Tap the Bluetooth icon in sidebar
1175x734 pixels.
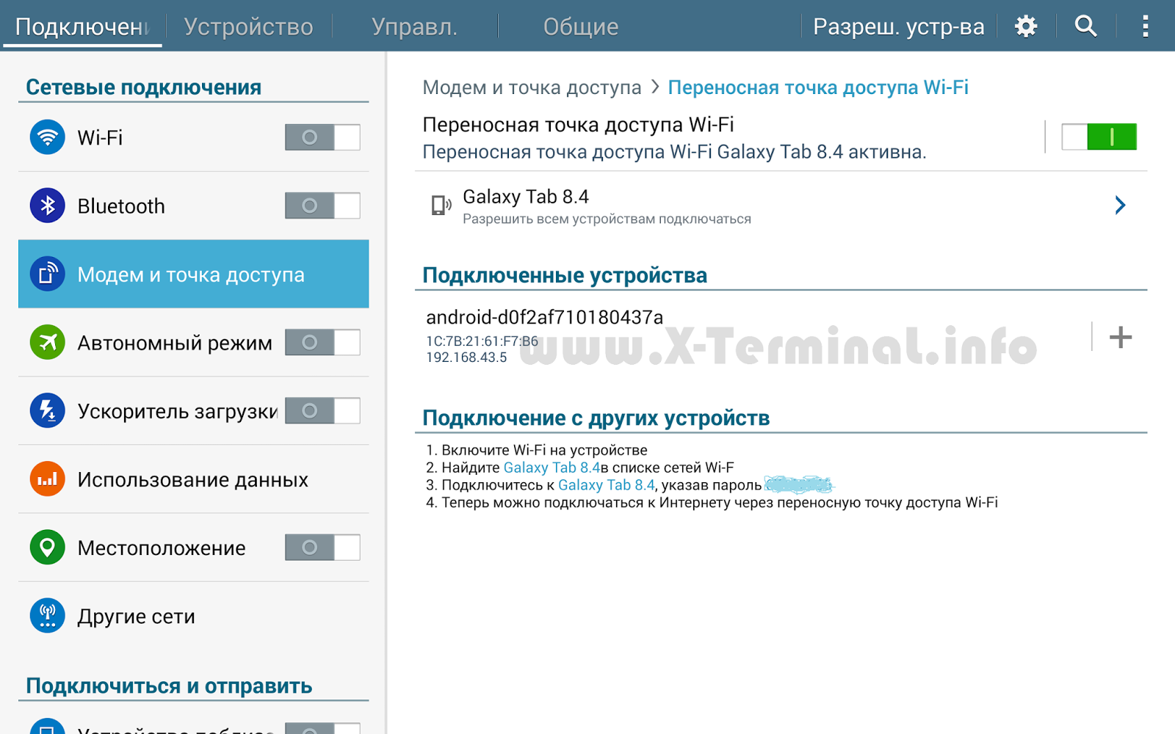tap(47, 206)
